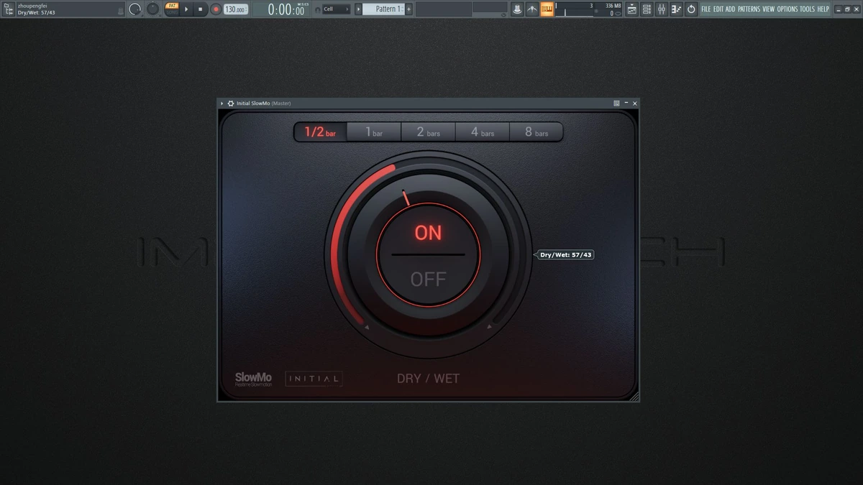
Task: Click the CPU meter panel
Action: tap(575, 9)
